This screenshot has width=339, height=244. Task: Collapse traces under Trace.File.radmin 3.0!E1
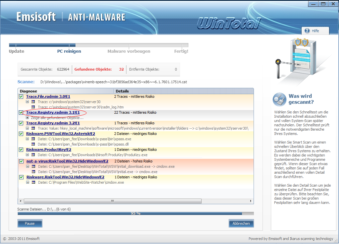(27, 102)
